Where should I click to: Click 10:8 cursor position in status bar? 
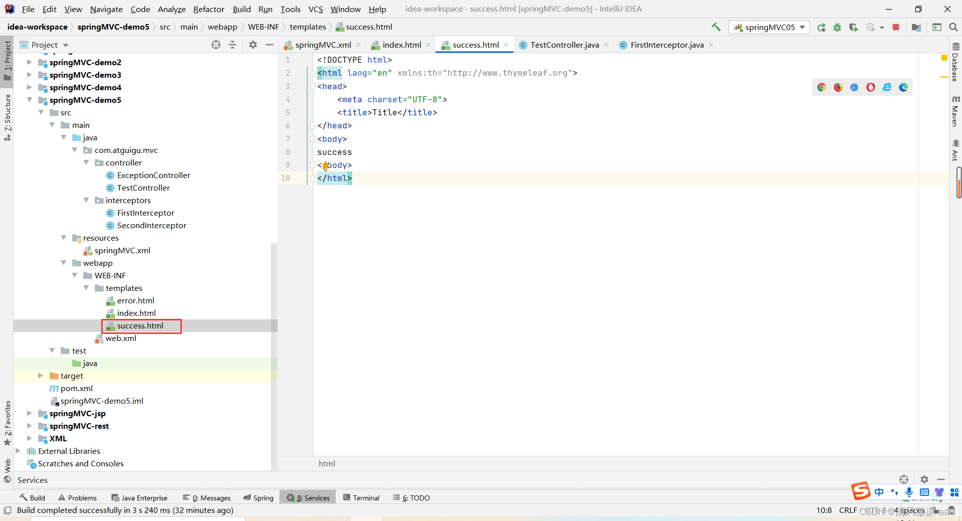click(x=824, y=510)
